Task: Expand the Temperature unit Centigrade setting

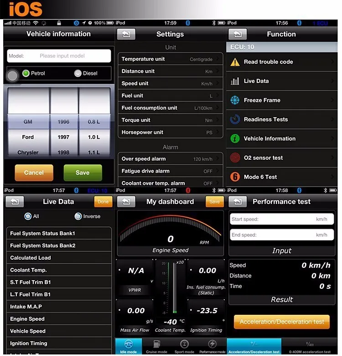Action: tap(170, 59)
